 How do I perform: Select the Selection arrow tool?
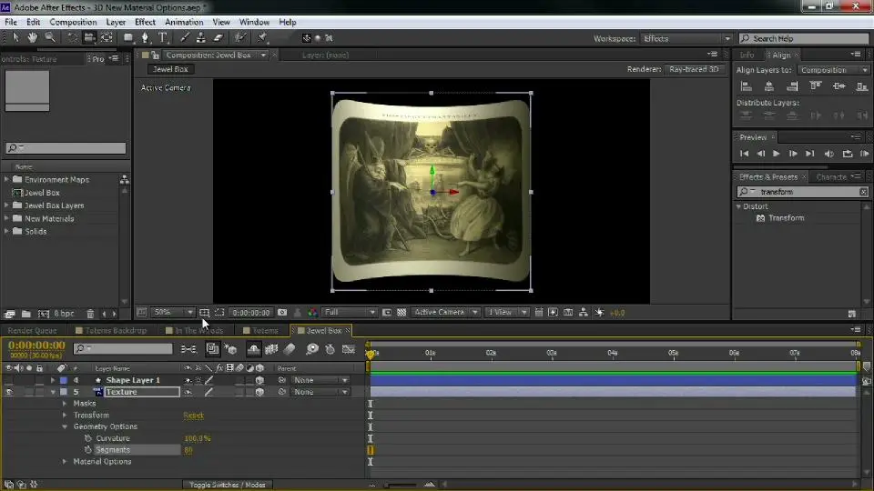(x=15, y=37)
